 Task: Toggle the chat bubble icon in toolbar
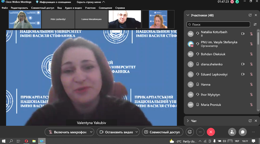coord(242,132)
